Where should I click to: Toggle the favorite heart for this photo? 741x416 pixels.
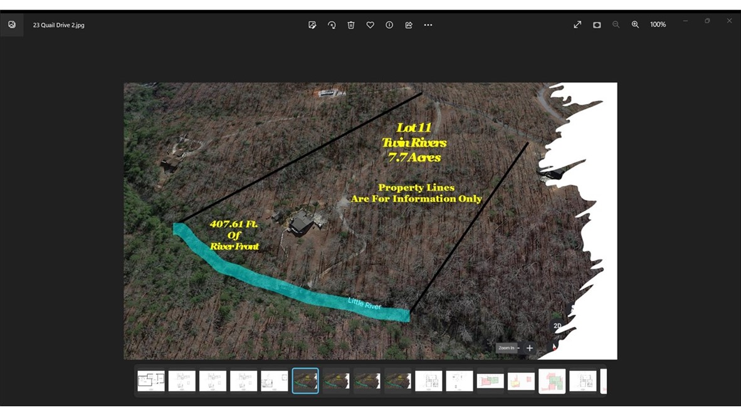(370, 25)
